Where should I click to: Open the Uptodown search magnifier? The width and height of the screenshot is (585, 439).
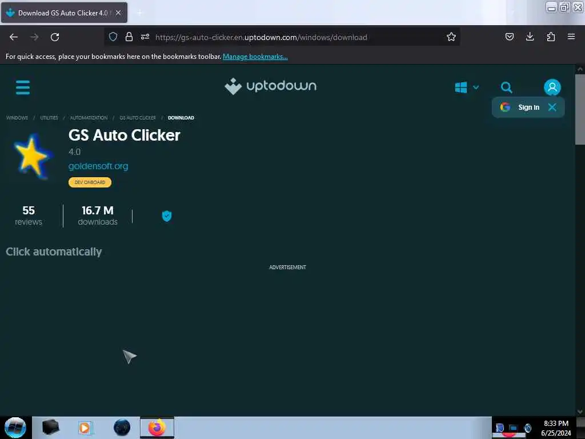[x=506, y=87]
